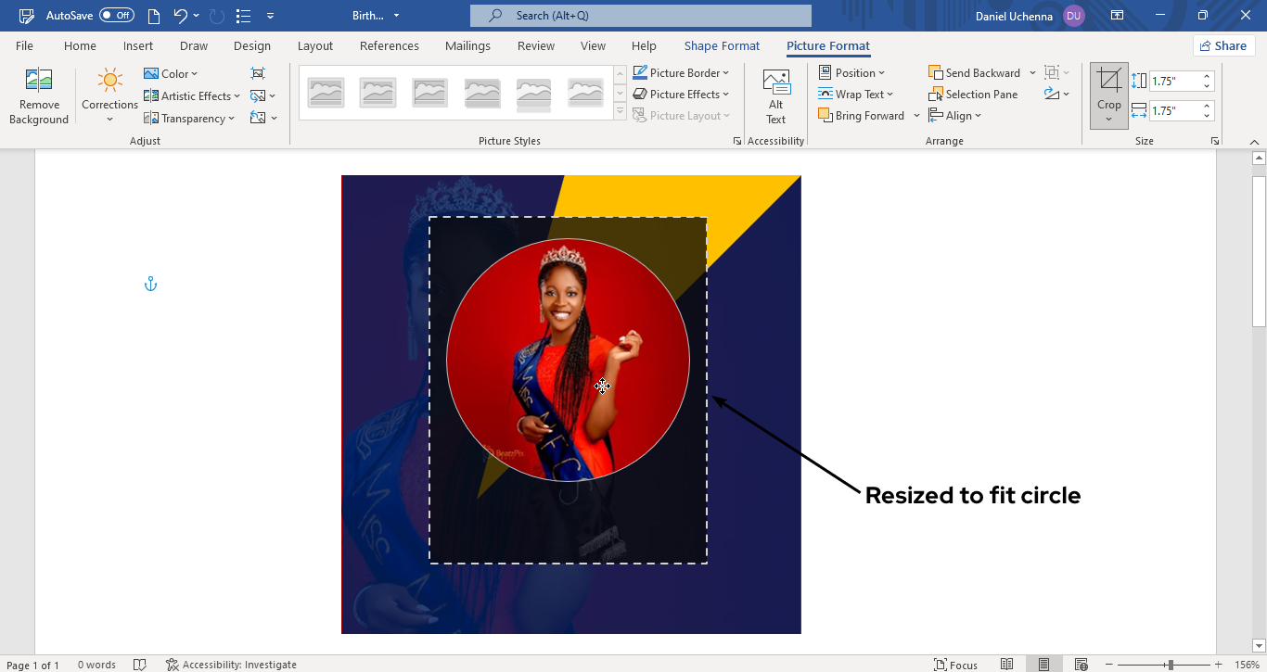Image resolution: width=1267 pixels, height=672 pixels.
Task: Click the Alt Text button
Action: click(x=775, y=96)
